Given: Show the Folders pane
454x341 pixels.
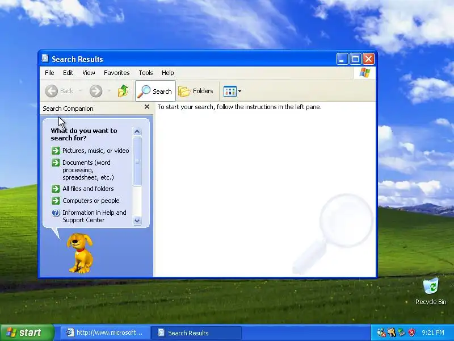Looking at the screenshot, I should pos(196,91).
